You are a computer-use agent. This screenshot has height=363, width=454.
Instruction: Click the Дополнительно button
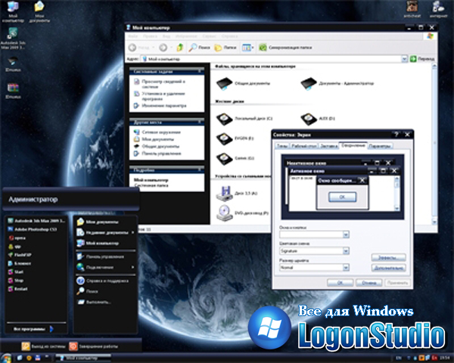point(389,268)
